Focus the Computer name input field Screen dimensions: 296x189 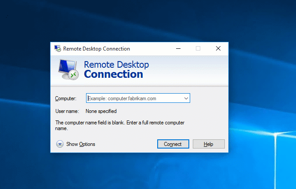pyautogui.click(x=138, y=98)
